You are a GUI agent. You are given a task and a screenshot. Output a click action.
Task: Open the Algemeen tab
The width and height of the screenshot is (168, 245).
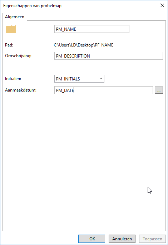coord(15,17)
